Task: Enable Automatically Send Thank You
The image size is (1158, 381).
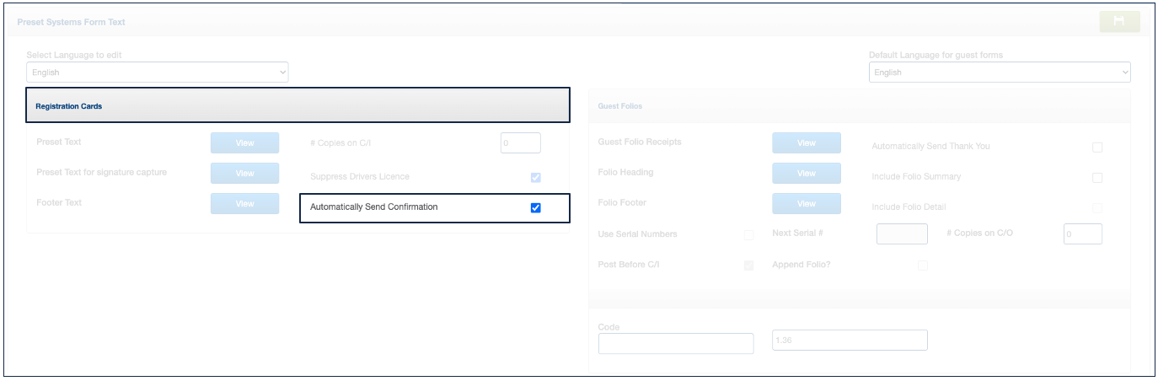Action: 1097,148
